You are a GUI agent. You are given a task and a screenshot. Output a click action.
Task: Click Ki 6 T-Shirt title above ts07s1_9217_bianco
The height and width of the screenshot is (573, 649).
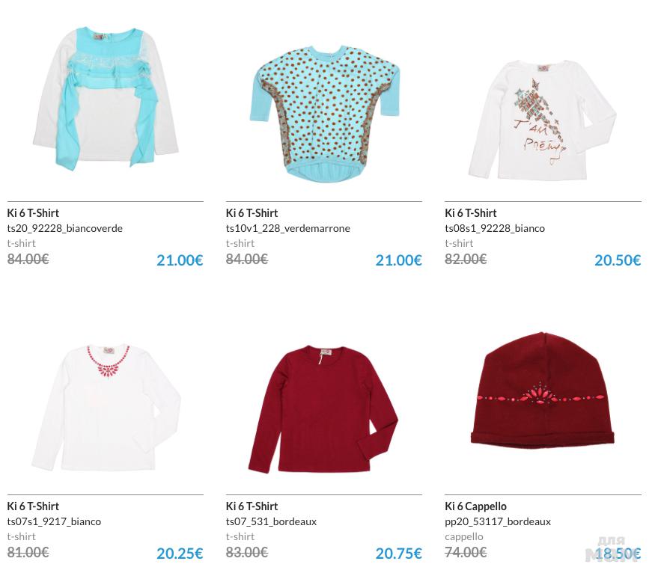pos(33,506)
